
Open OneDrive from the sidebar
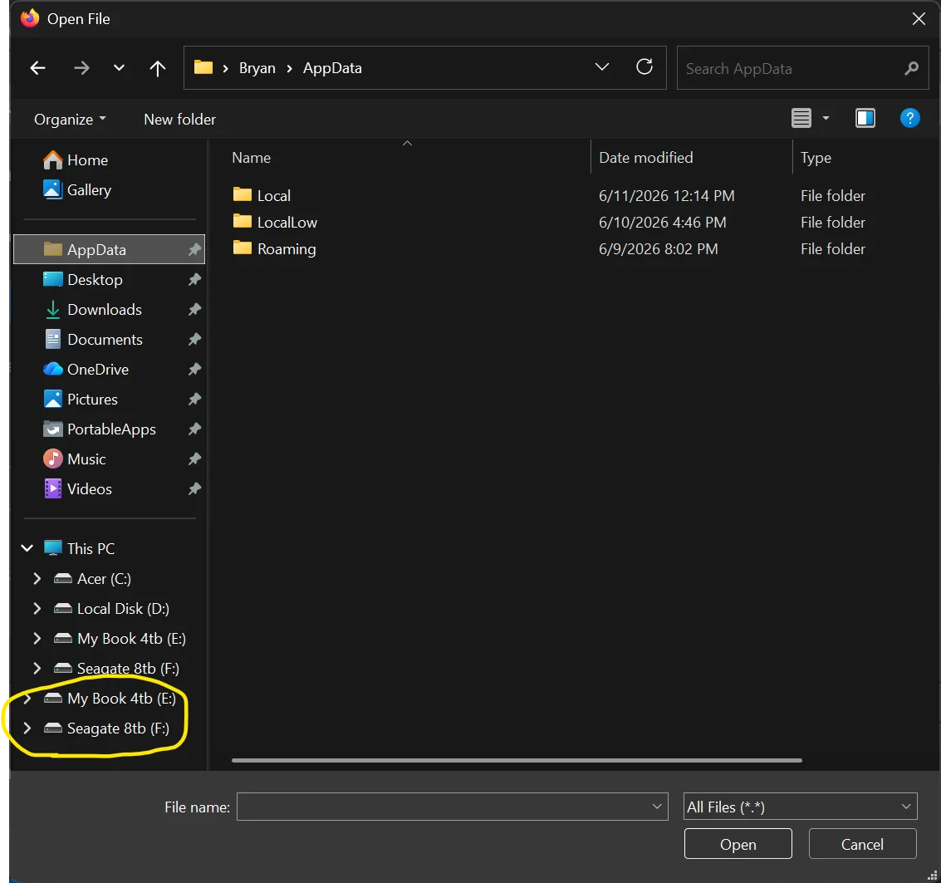(x=86, y=370)
